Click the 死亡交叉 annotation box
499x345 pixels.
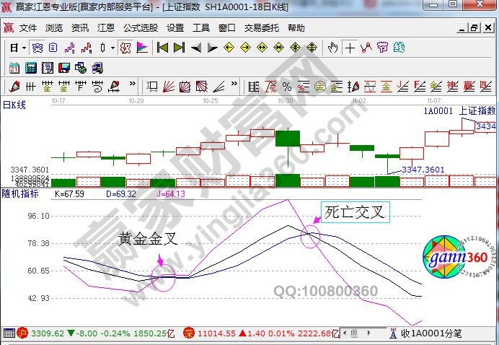tap(356, 213)
